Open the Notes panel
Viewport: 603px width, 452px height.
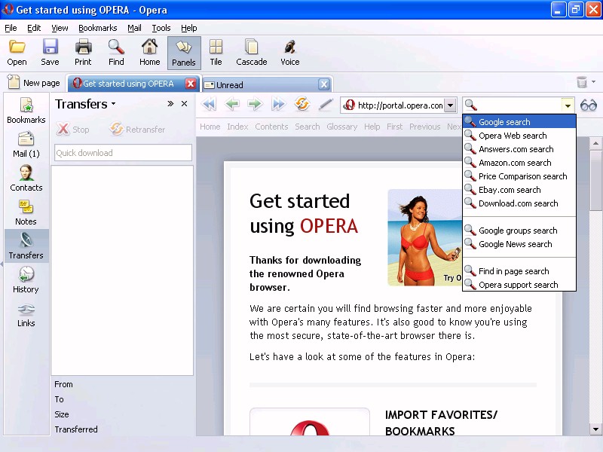point(26,212)
